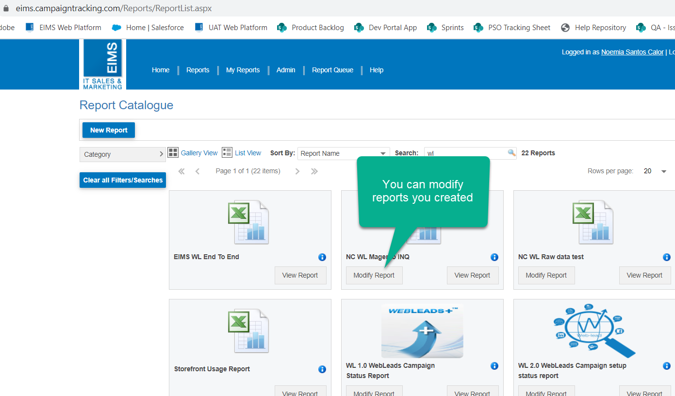This screenshot has width=675, height=396.
Task: Click the browser address bar lock icon
Action: (6, 8)
